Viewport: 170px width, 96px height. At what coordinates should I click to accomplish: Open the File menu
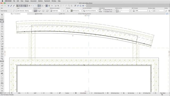pyautogui.click(x=14, y=1)
